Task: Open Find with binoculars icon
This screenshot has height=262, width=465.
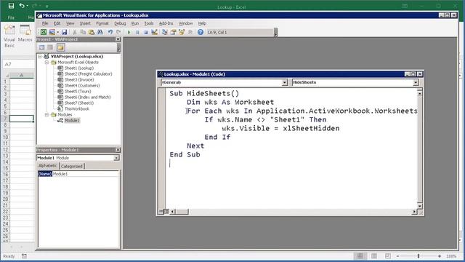Action: (100, 32)
